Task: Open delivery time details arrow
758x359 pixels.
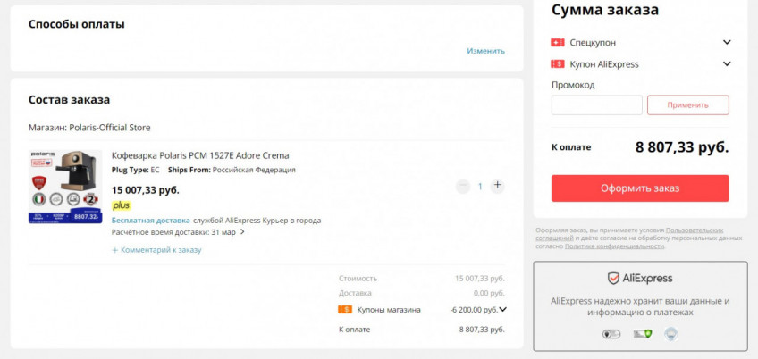Action: 242,232
